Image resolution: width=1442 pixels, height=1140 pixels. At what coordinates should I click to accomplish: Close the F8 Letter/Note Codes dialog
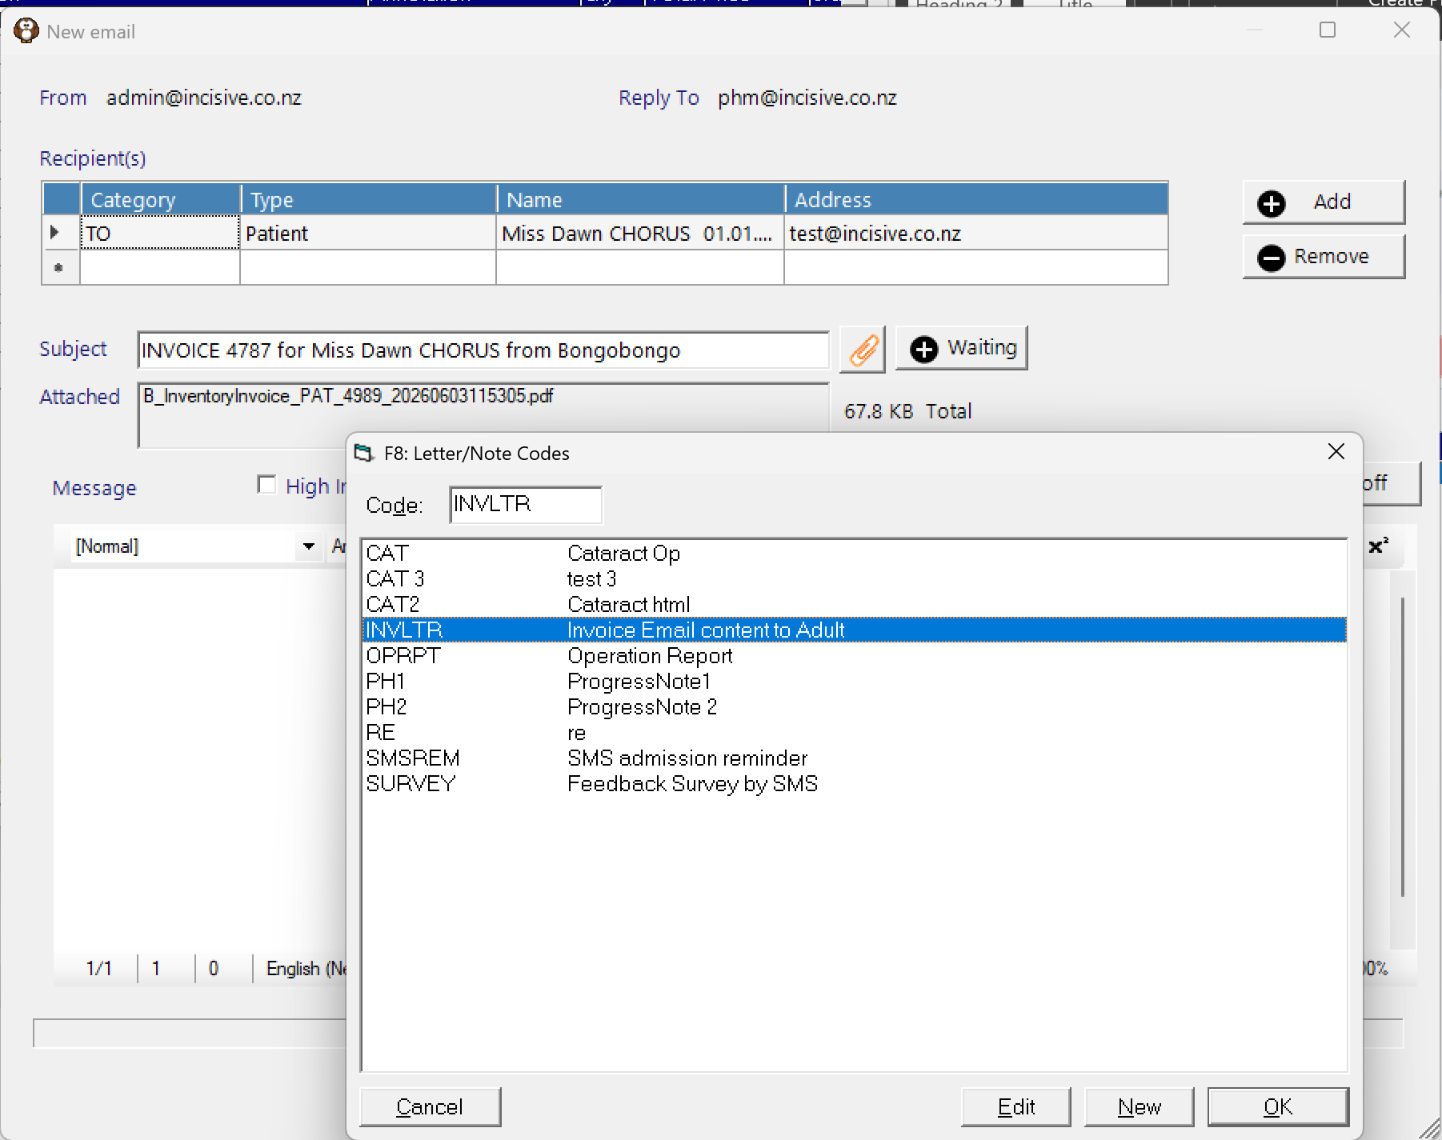(1336, 452)
